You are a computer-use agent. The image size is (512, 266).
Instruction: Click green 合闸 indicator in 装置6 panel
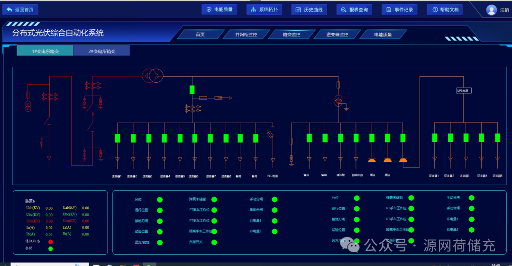(51, 248)
